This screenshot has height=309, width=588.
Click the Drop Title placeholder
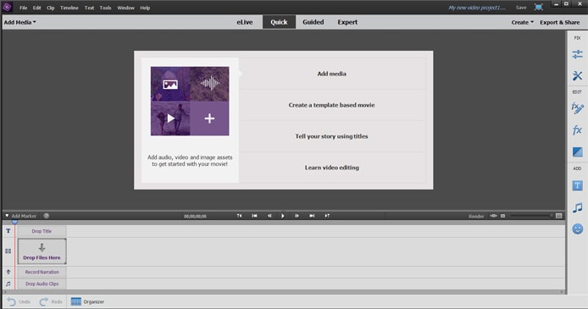(42, 231)
